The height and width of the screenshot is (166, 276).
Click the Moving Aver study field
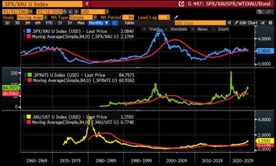(x=30, y=17)
